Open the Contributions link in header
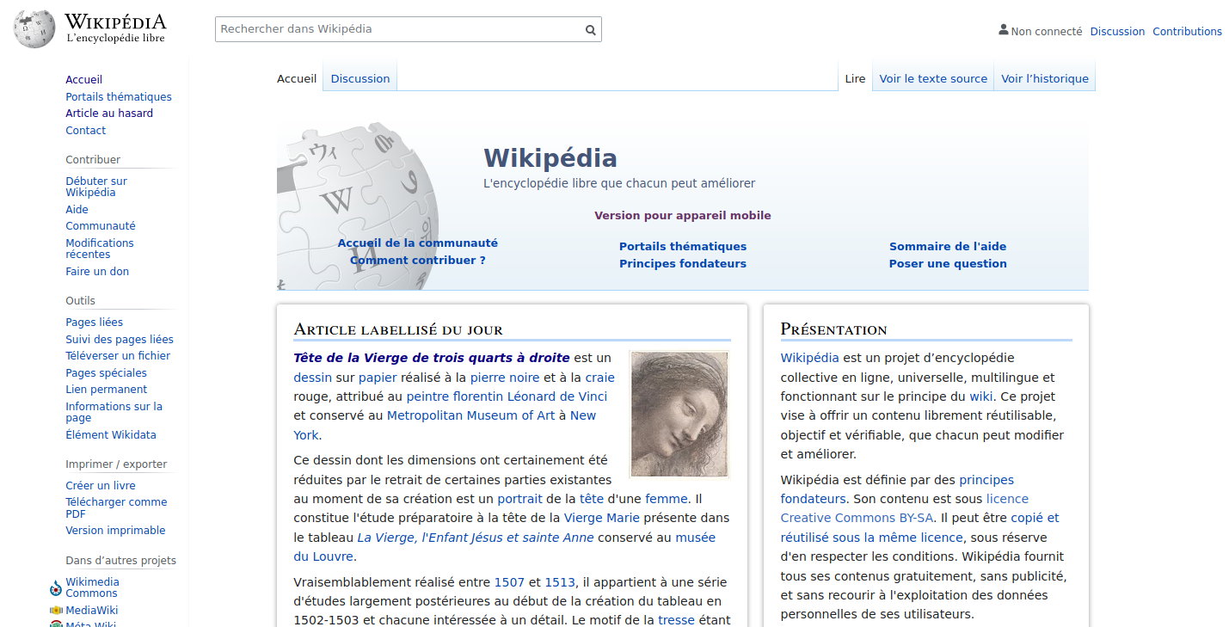 [x=1187, y=31]
